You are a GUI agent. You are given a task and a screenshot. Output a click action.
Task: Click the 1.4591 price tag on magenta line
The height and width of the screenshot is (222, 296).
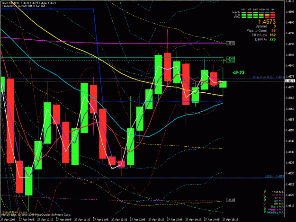pos(230,44)
